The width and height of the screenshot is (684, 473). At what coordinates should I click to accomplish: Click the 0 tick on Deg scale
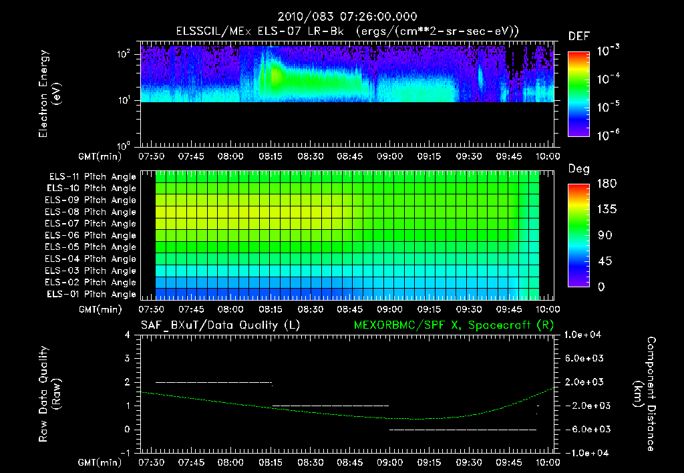(602, 287)
